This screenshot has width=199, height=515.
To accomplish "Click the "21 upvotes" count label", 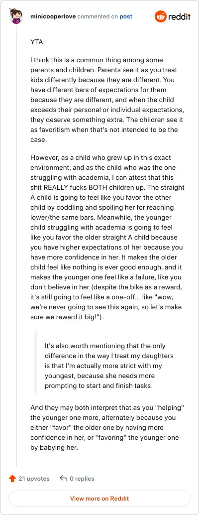I will [34, 479].
